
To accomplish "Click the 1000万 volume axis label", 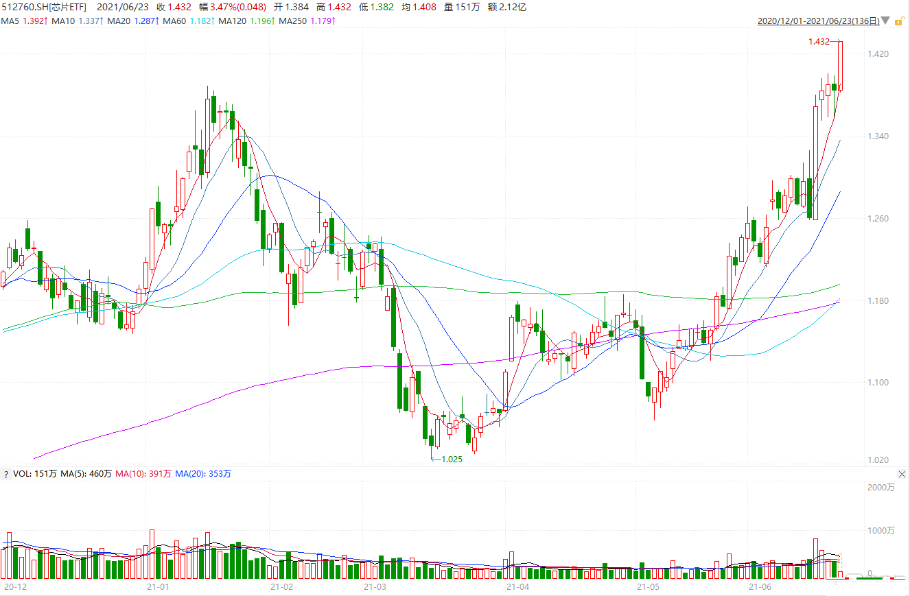I will (881, 530).
